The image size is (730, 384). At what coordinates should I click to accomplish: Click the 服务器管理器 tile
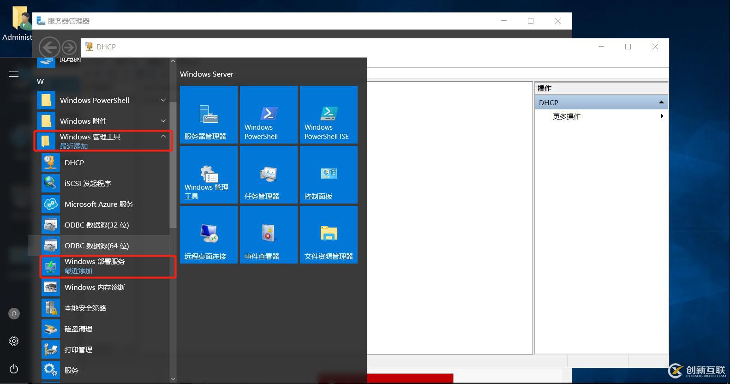point(209,114)
